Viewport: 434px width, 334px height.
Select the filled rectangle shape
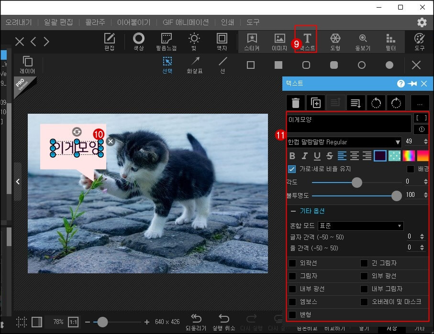(278, 65)
